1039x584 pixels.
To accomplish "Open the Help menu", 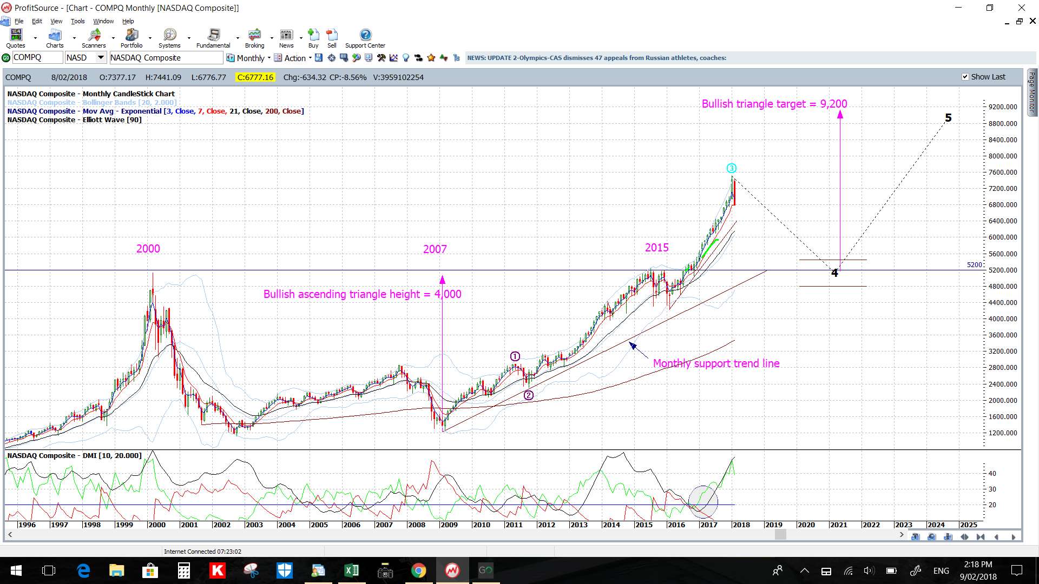I will click(x=128, y=21).
